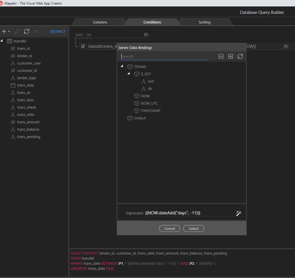Select the trans_id column

[x=23, y=48]
